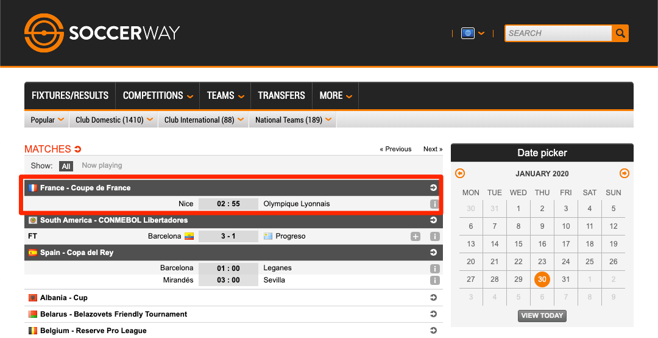Viewport: 658px width, 338px height.
Task: Expand the Albania - Cup row arrow
Action: point(434,298)
